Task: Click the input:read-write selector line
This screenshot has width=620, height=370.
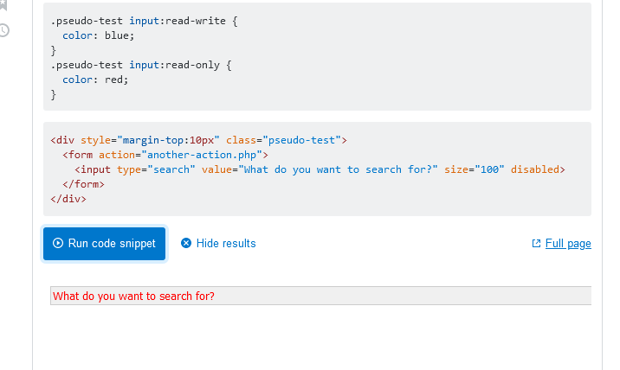Action: [143, 21]
